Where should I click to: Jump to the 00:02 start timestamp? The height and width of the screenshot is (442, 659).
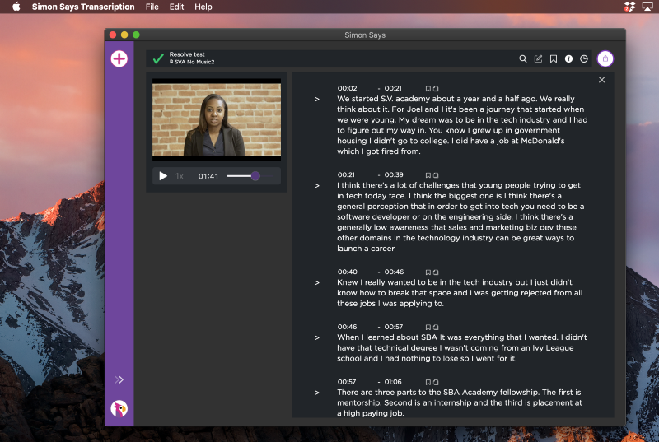[x=347, y=88]
